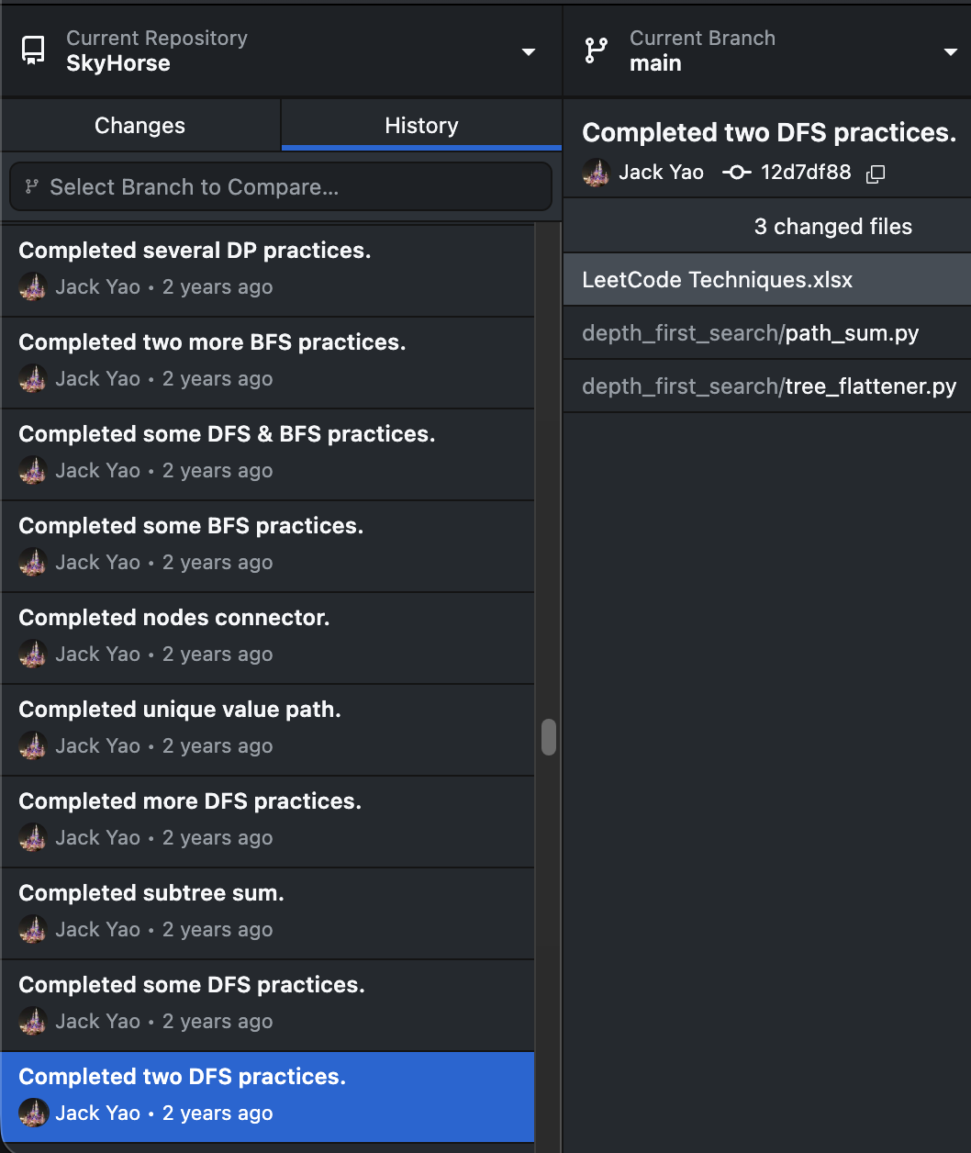The image size is (971, 1153).
Task: Select commit Completed subtree sum.
Action: pyautogui.click(x=267, y=913)
